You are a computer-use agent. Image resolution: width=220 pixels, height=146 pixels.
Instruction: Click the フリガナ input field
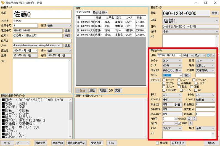click(x=42, y=20)
